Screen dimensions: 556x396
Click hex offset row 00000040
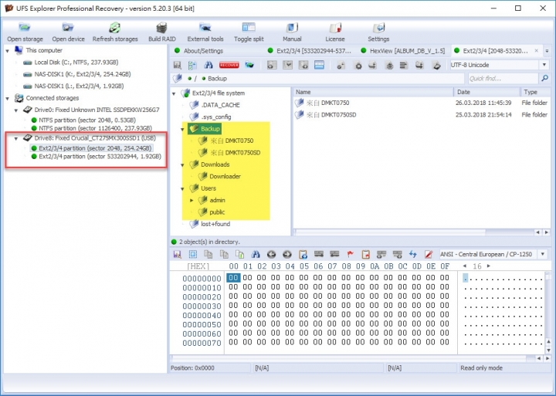202,315
